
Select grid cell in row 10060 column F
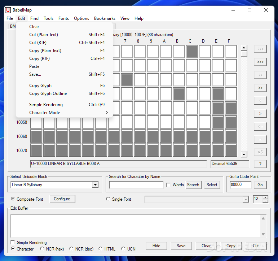coord(231,136)
